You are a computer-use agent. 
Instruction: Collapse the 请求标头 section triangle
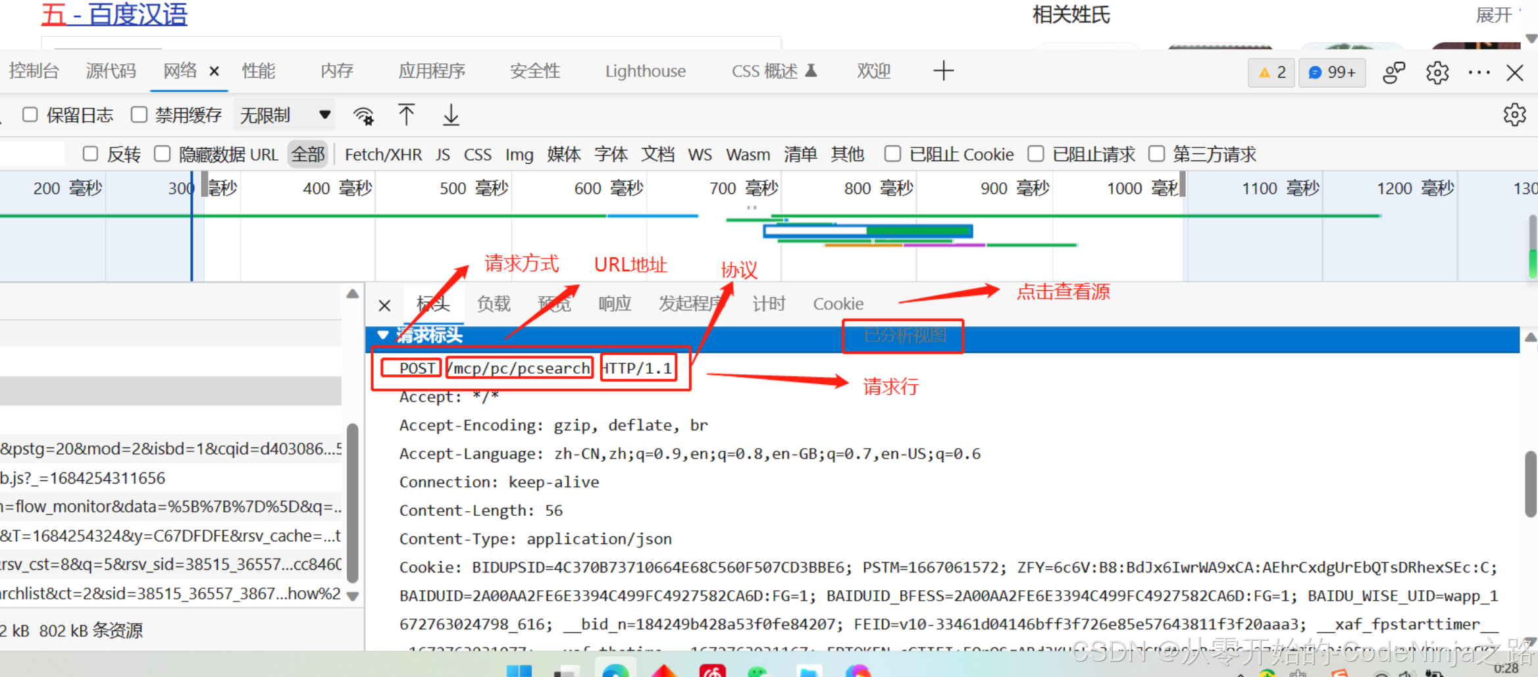click(382, 335)
